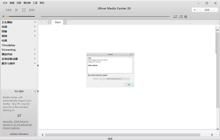Click the vertical scrollbar up arrow

pyautogui.click(x=217, y=30)
